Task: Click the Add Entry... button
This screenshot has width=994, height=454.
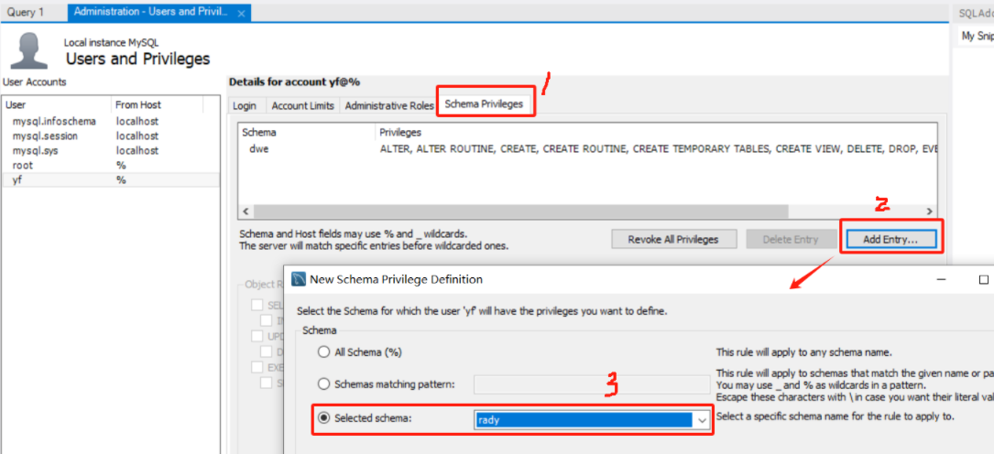Action: point(890,239)
